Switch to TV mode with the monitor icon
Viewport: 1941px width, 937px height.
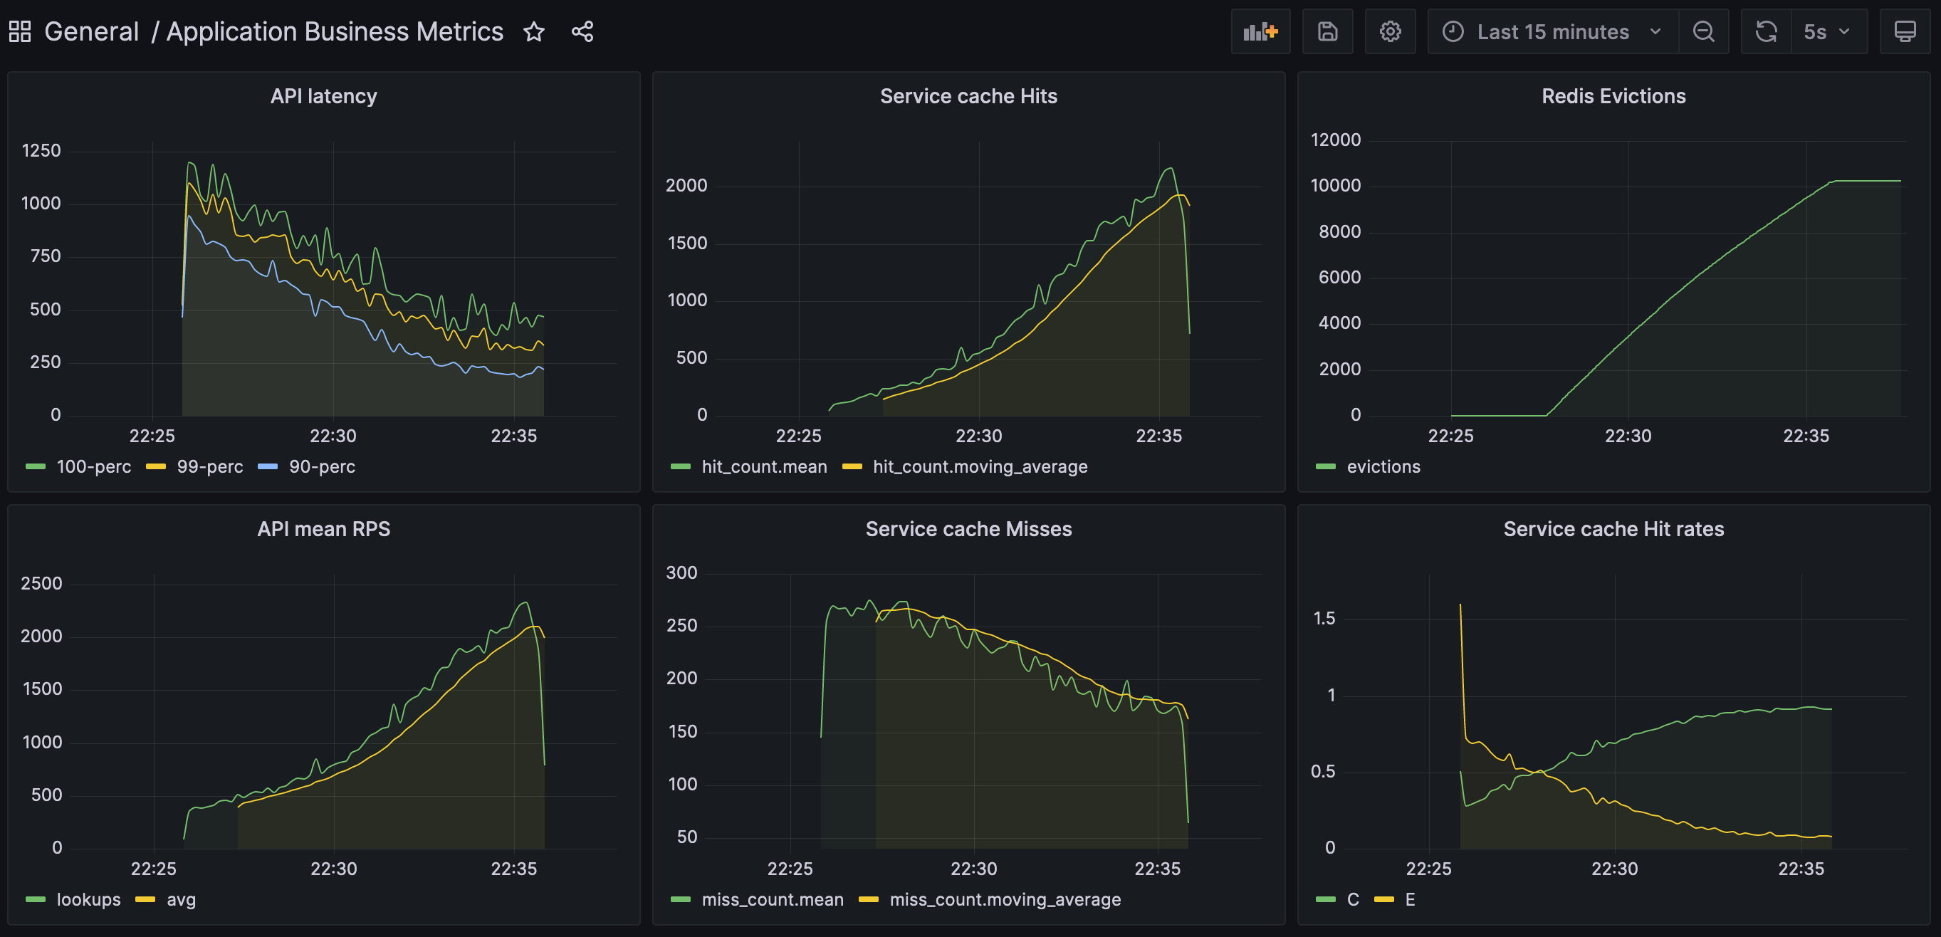[x=1904, y=31]
